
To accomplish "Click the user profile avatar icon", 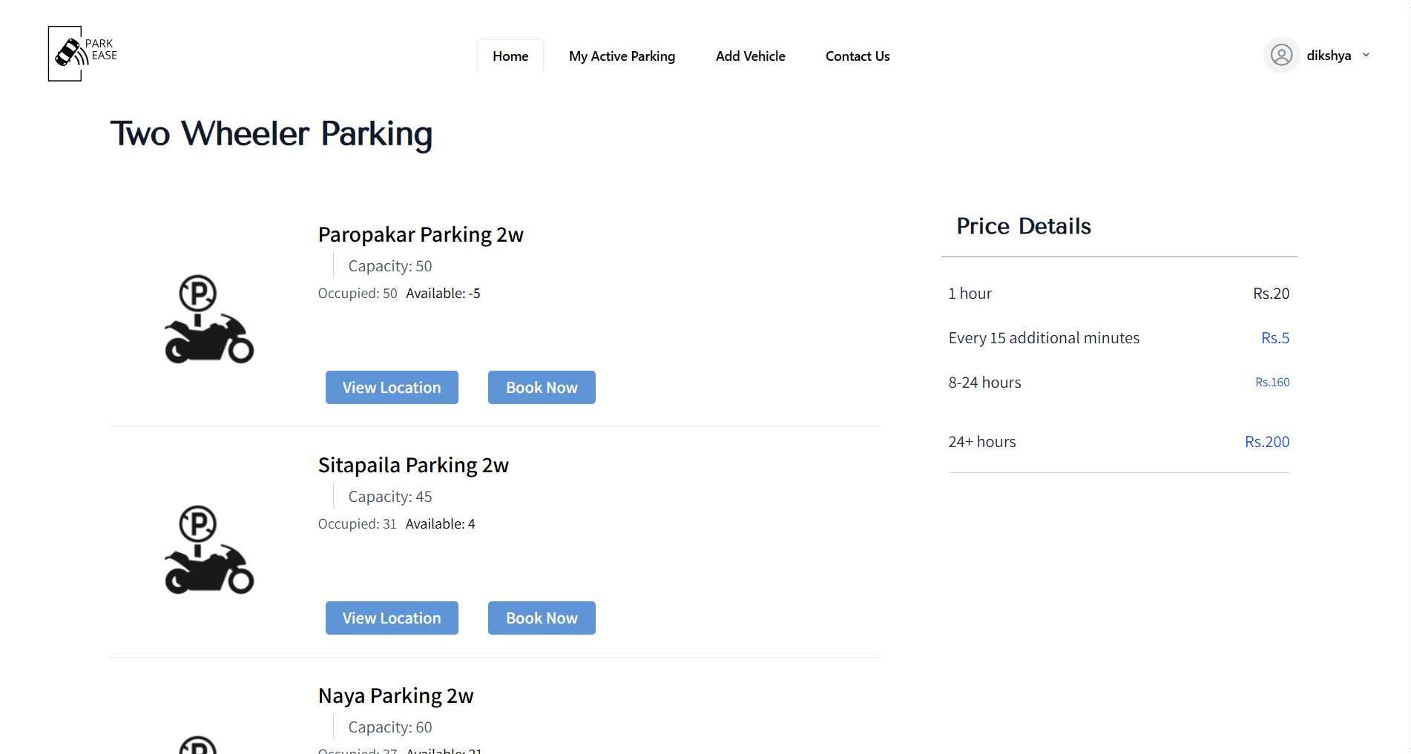I will coord(1281,55).
